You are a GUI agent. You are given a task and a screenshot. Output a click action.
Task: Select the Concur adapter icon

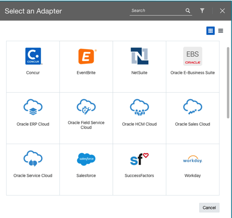[33, 56]
